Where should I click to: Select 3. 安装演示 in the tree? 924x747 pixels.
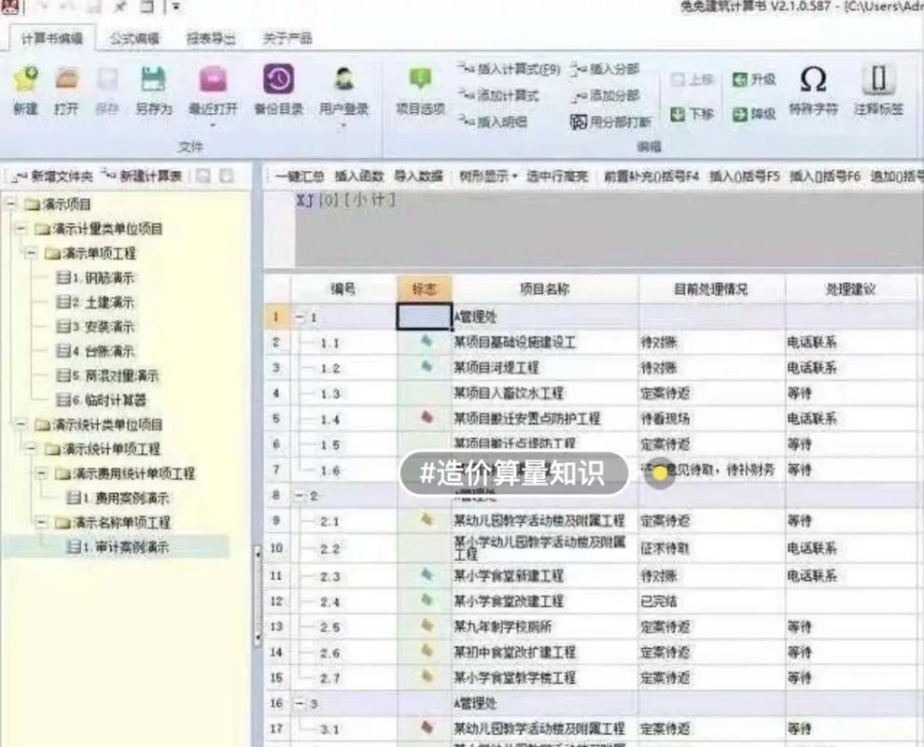pos(95,327)
